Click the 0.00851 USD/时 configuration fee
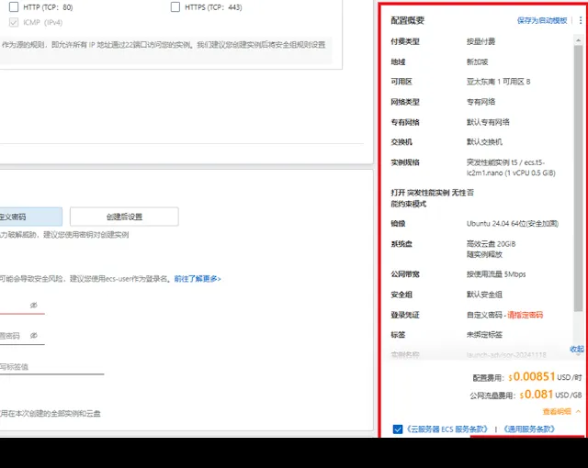The image size is (588, 468). pos(545,376)
